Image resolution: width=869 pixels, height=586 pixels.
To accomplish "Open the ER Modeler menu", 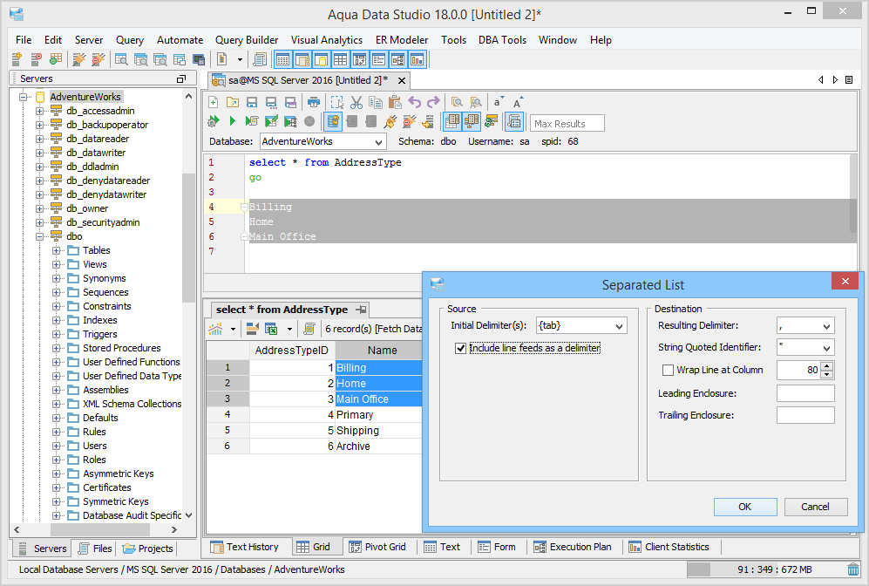I will coord(401,40).
